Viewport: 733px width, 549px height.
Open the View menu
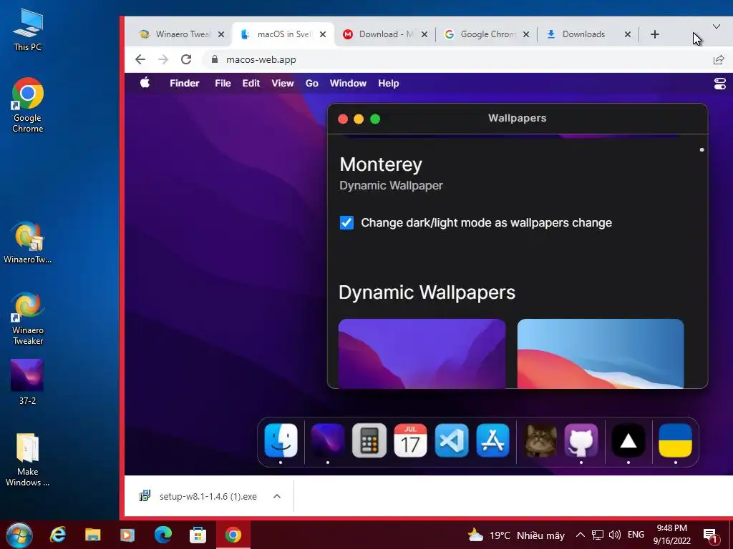point(283,83)
